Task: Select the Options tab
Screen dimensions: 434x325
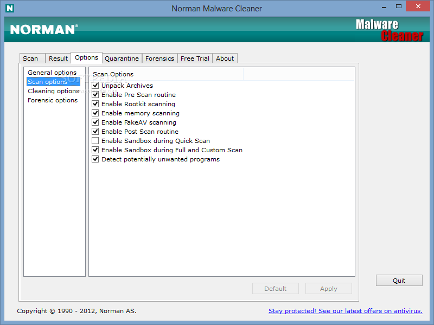Action: pyautogui.click(x=87, y=57)
